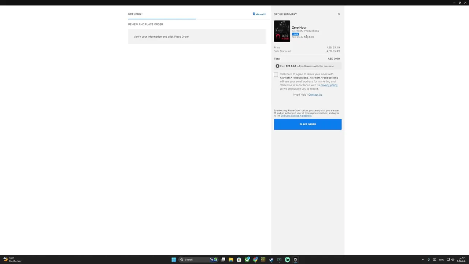Minimize the checkout window
The width and height of the screenshot is (469, 264).
454,3
